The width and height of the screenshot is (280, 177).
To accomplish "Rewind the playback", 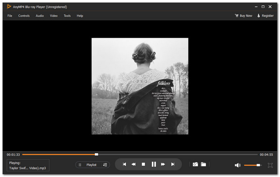I will (133, 164).
